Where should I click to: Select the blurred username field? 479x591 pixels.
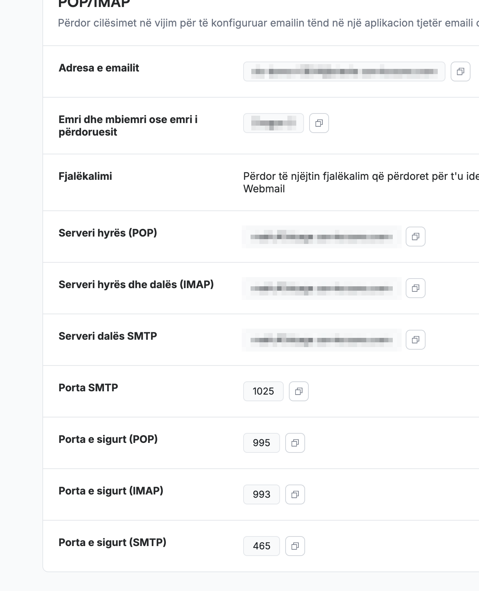pos(273,123)
